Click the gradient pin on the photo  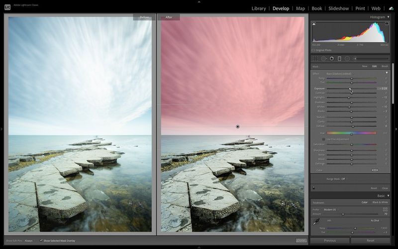click(x=238, y=126)
